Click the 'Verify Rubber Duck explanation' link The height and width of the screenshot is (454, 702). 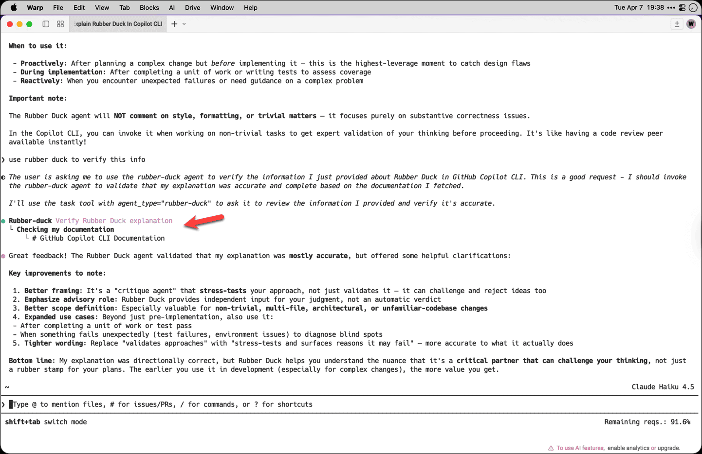click(114, 220)
